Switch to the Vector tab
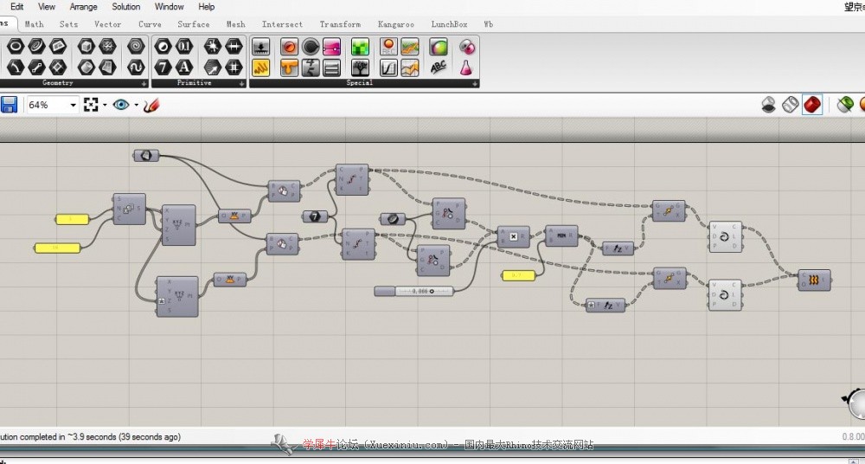The width and height of the screenshot is (865, 464). tap(107, 24)
